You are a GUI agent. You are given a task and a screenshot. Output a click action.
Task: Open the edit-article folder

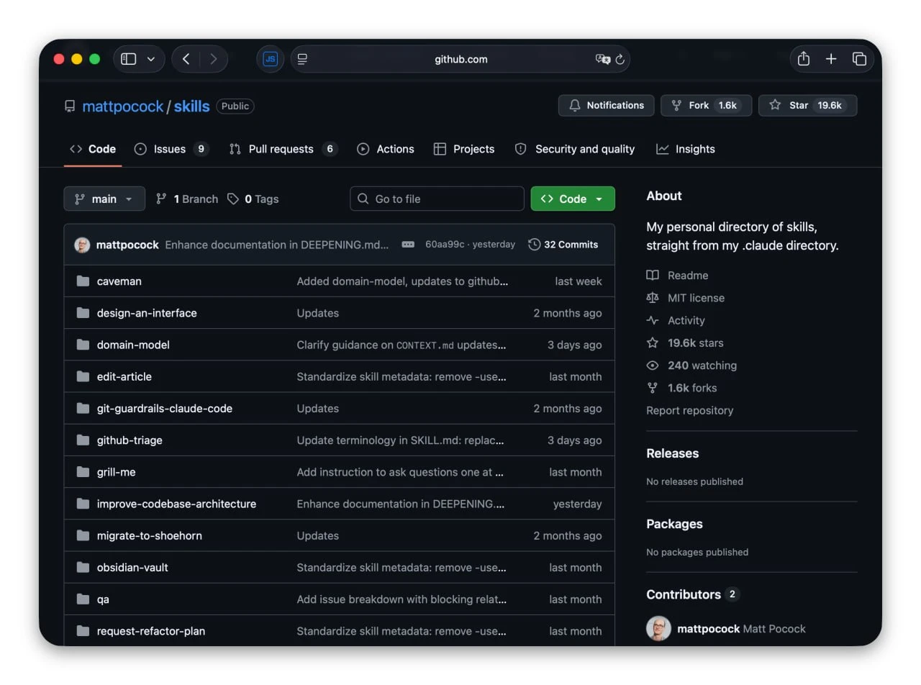pos(124,376)
